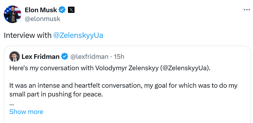The height and width of the screenshot is (123, 253).
Task: Visit the @lexfridman handle
Action: (x=89, y=57)
